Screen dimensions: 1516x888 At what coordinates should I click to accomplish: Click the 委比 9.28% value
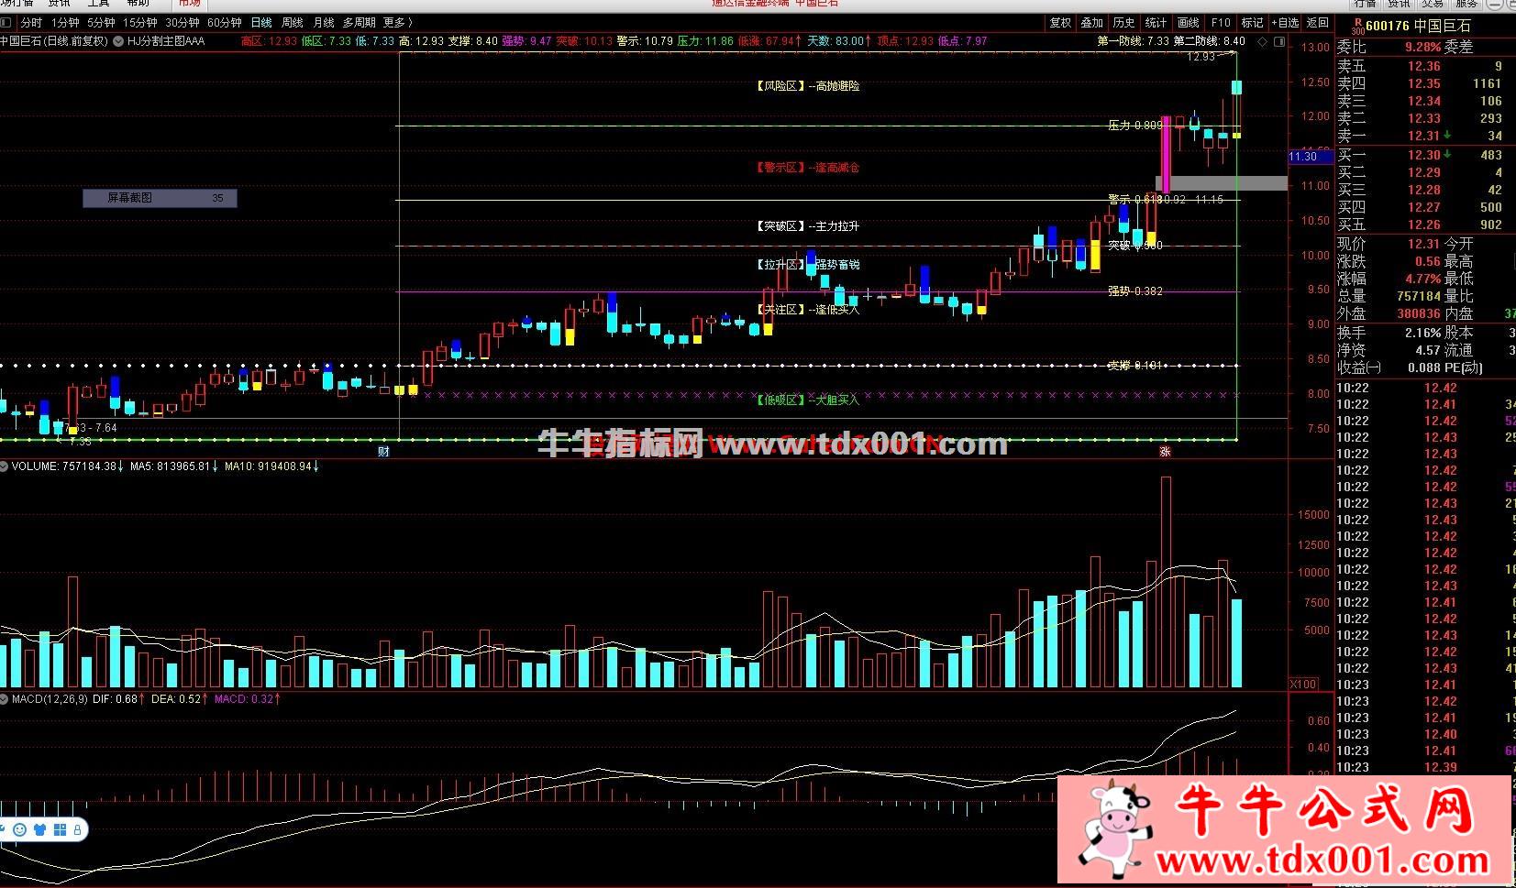[1422, 47]
